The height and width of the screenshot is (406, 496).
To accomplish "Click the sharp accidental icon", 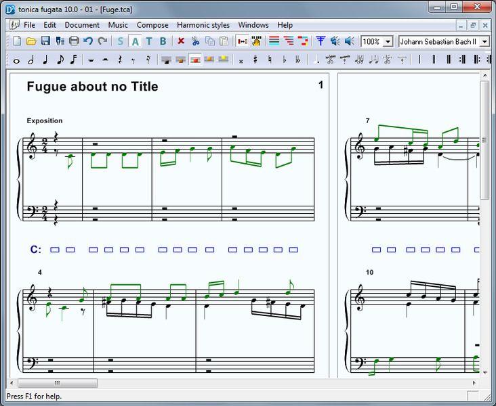I will coord(255,60).
